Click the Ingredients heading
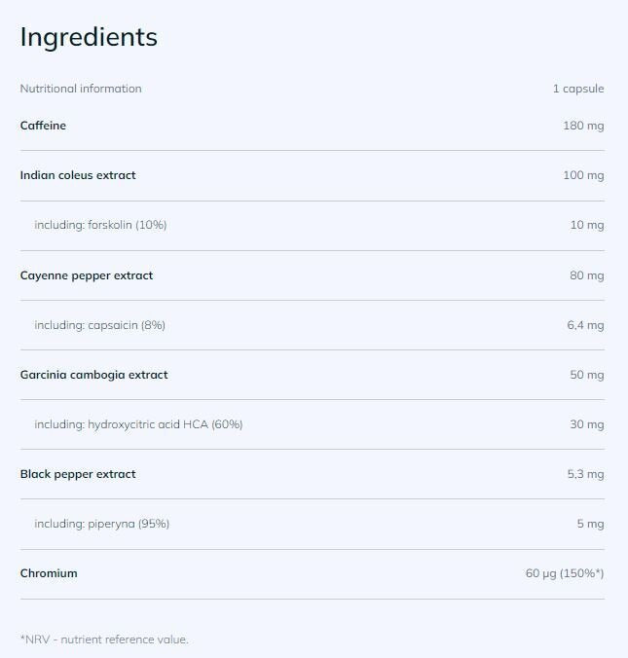 pos(89,37)
